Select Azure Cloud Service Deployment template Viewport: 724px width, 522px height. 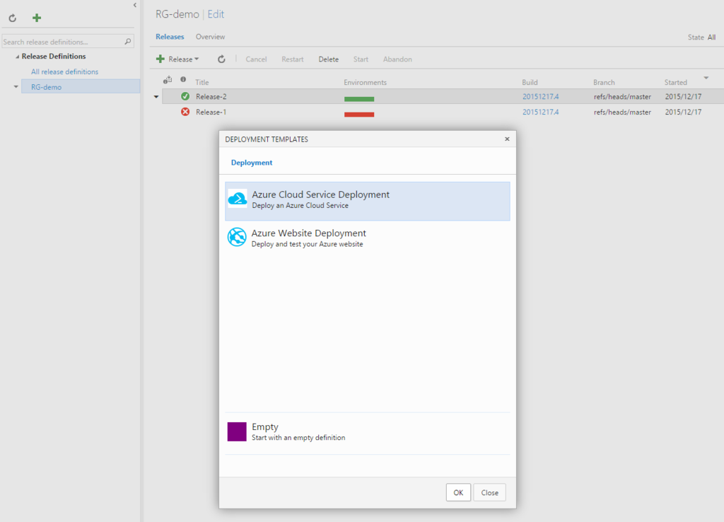368,201
